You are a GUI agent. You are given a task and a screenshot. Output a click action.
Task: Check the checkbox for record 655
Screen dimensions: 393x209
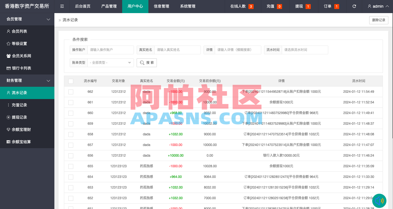71,166
